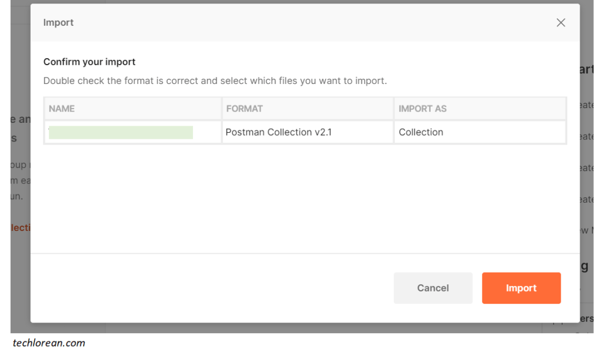Click the first partially hidden Create item at right

[x=586, y=105]
